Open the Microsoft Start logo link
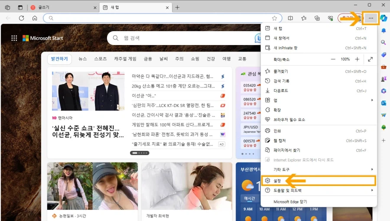This screenshot has height=221, width=390. [43, 38]
